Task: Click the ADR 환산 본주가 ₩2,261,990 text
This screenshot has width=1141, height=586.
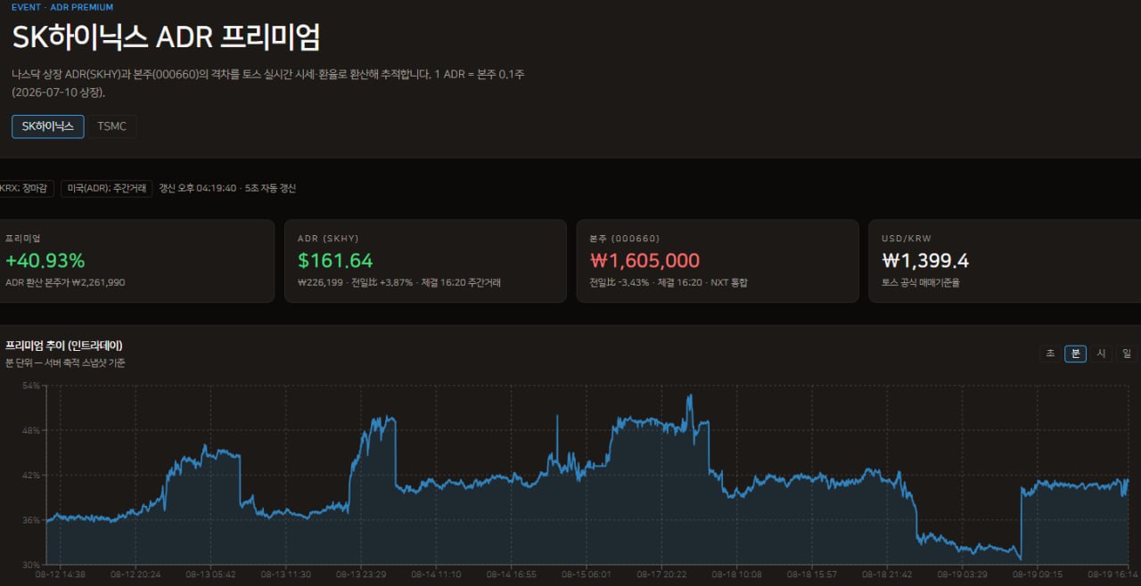Action: tap(65, 282)
